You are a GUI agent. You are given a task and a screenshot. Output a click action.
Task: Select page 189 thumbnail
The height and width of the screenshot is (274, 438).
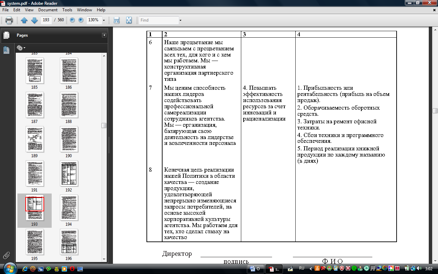point(35,139)
